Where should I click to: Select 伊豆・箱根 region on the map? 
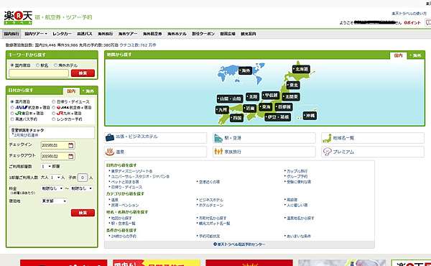point(277,117)
